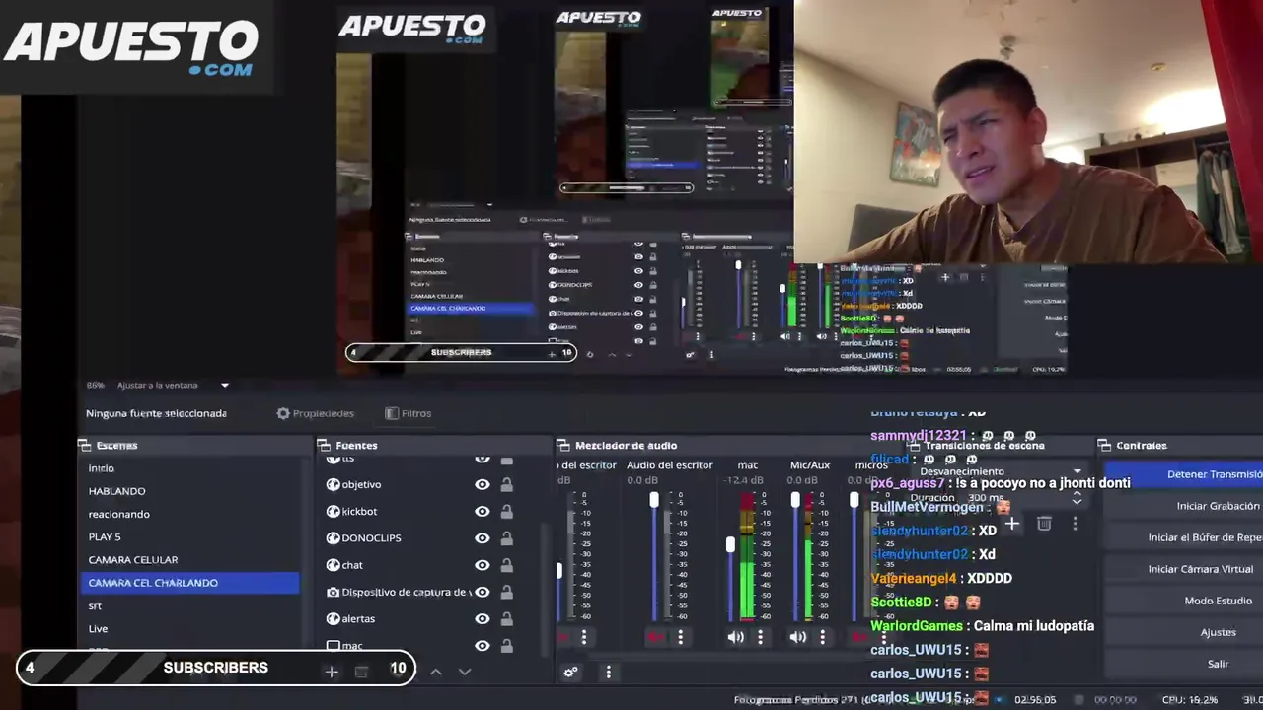Move selected source down with the down arrow
Image resolution: width=1263 pixels, height=710 pixels.
coord(465,672)
